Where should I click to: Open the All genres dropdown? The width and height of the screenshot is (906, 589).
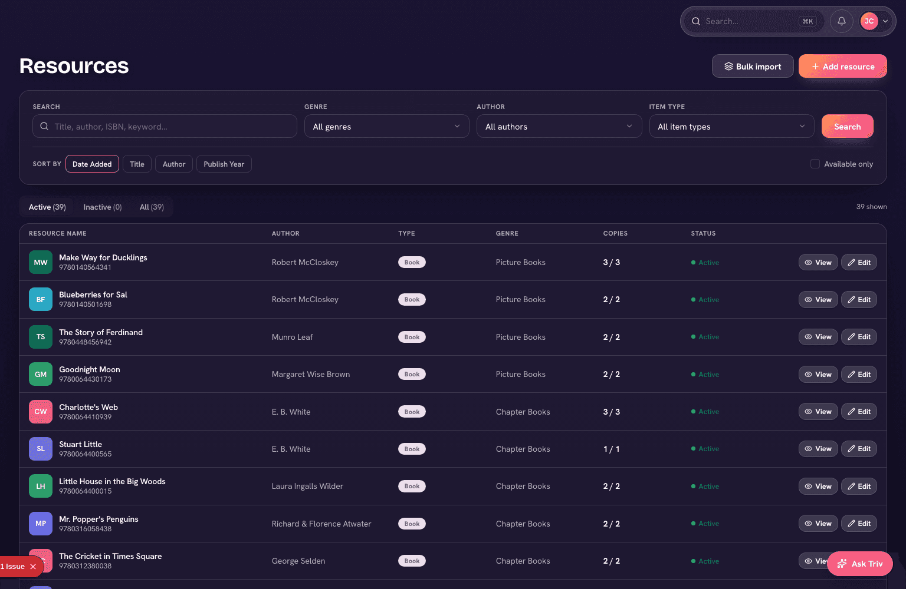(386, 126)
